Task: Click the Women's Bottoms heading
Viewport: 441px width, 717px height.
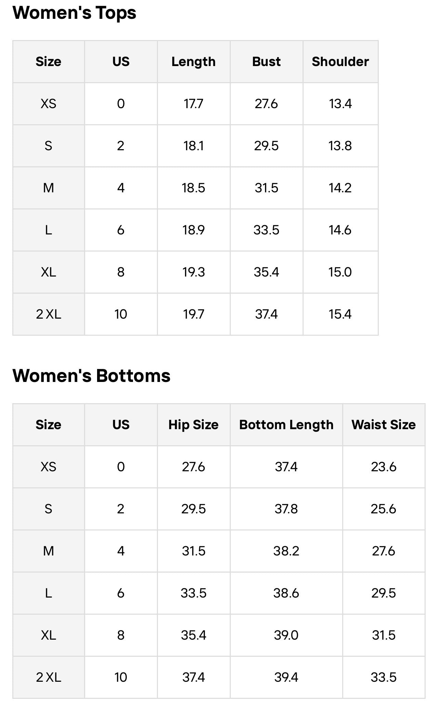Action: tap(91, 376)
